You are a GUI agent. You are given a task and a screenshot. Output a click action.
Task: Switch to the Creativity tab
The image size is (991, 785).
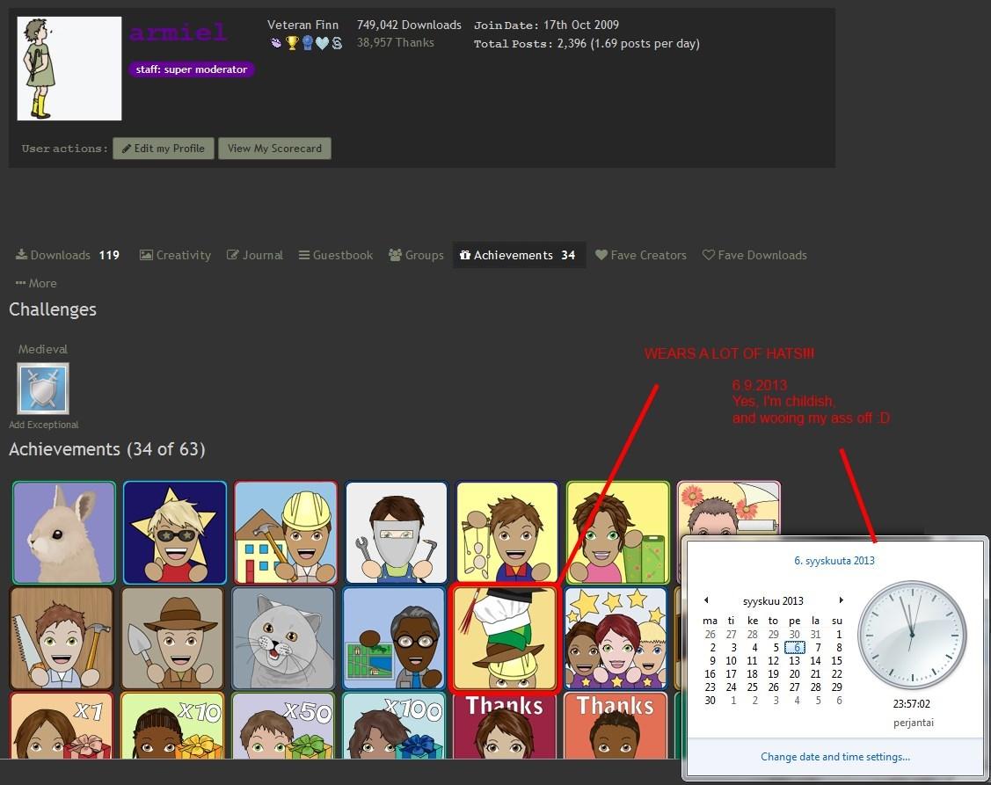click(175, 255)
